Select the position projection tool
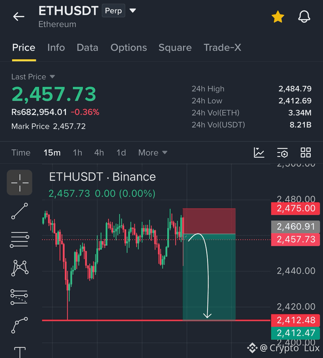Screen dimensions: 323x358 19,297
